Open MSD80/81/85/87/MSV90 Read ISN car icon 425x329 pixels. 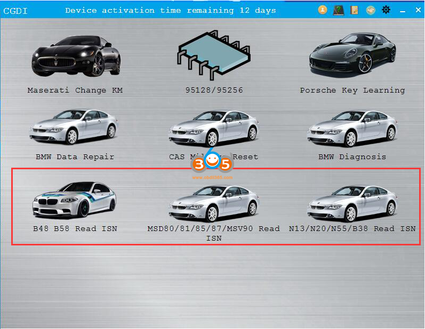[214, 203]
